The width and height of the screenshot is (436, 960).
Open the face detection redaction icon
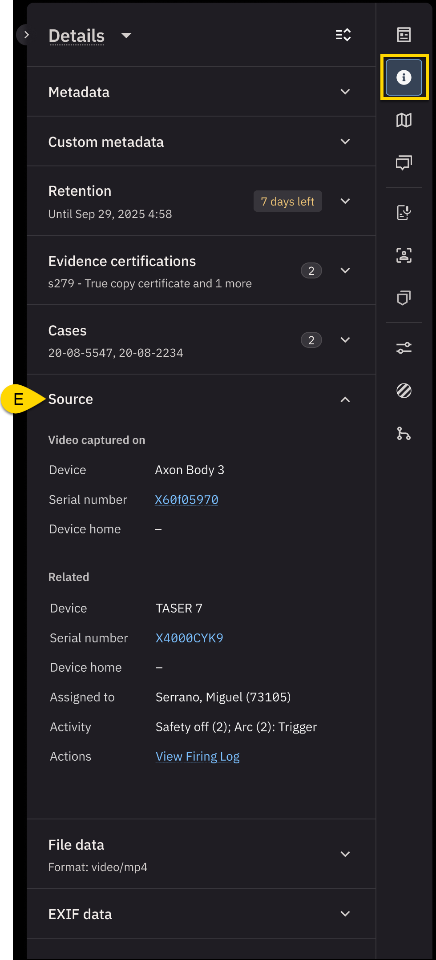point(404,255)
